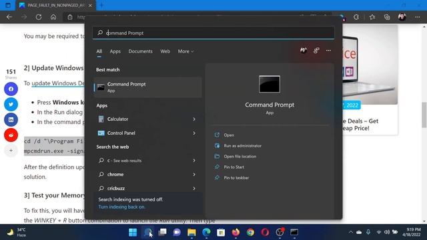This screenshot has height=240, width=427.
Task: Open Edge Collections icon
Action: point(387,17)
